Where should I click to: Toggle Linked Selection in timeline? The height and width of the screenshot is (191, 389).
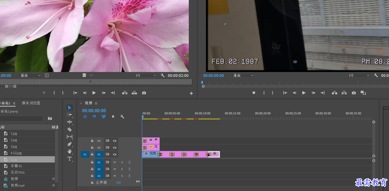(104, 117)
